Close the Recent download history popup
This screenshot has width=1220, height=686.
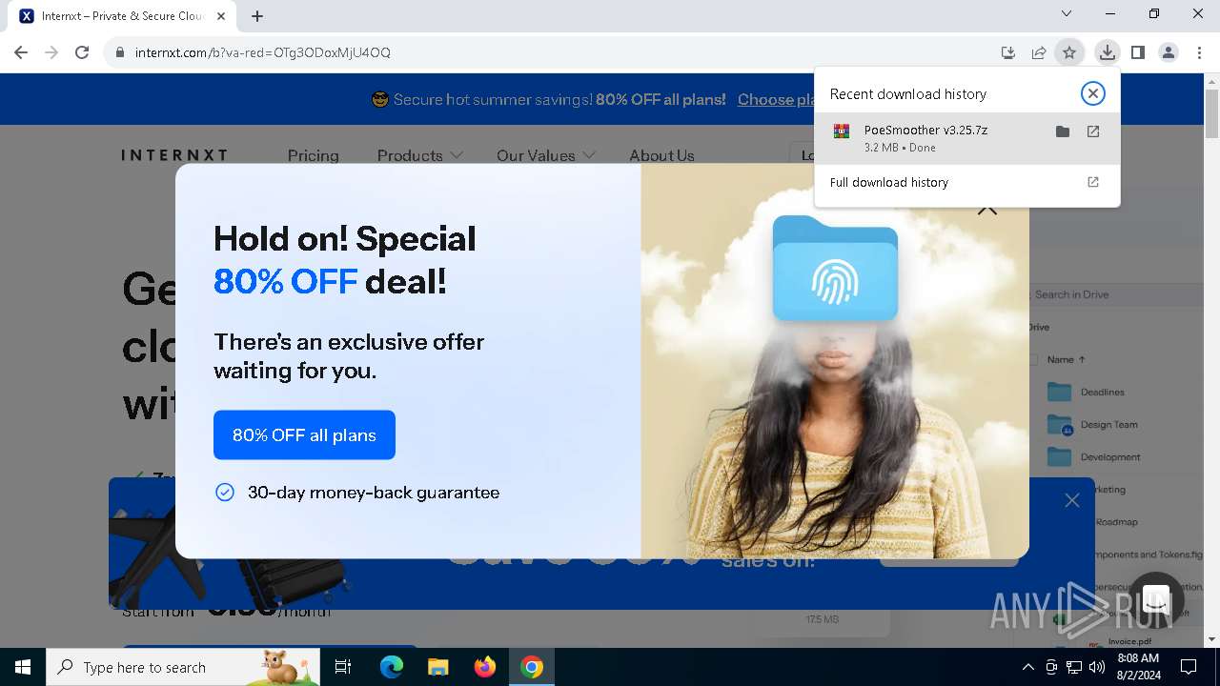1093,93
